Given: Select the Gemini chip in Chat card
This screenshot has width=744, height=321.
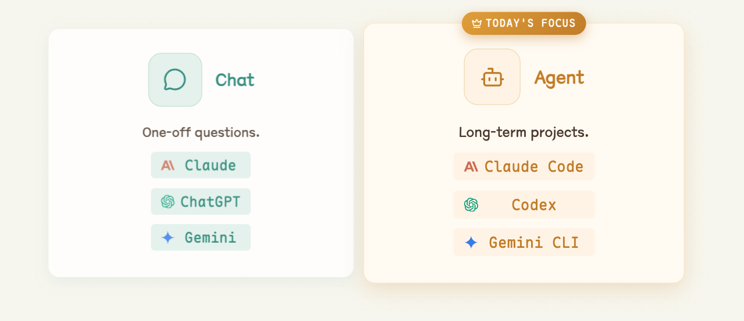Looking at the screenshot, I should 201,237.
